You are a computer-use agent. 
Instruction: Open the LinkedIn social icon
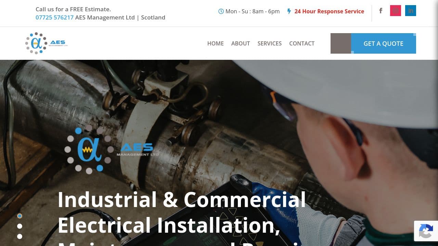[x=411, y=11]
